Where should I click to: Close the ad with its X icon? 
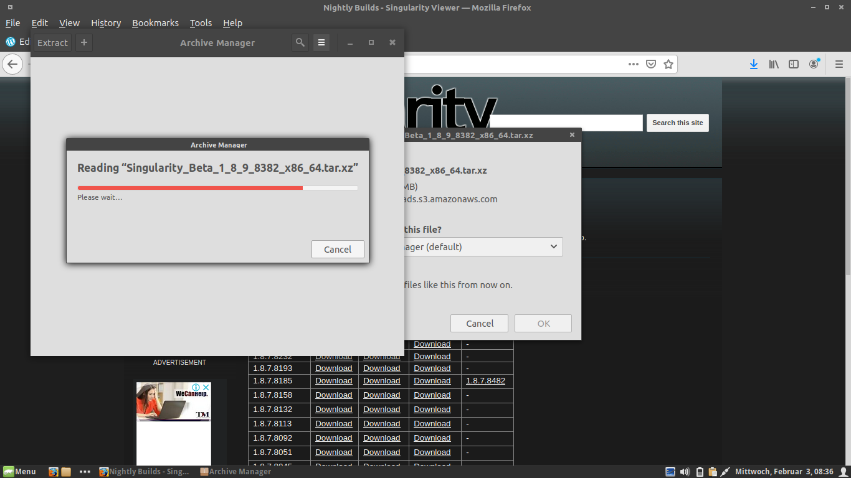point(207,387)
